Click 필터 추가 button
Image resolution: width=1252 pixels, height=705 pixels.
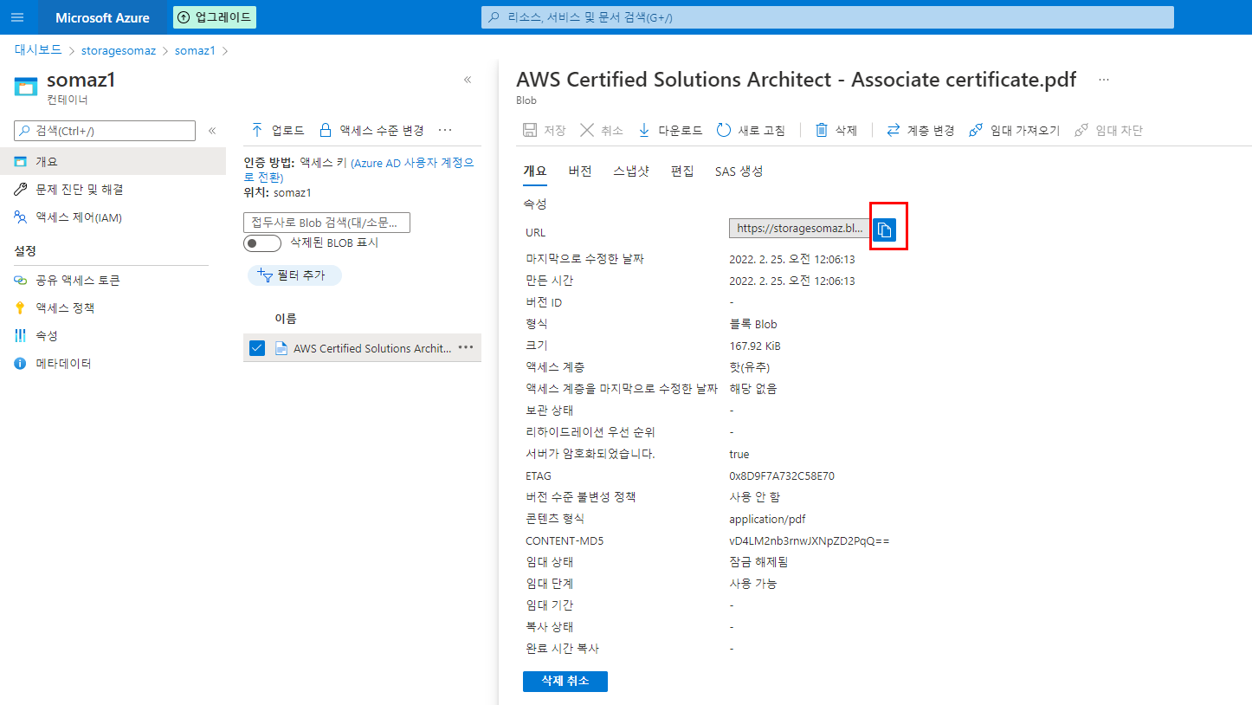click(x=294, y=275)
